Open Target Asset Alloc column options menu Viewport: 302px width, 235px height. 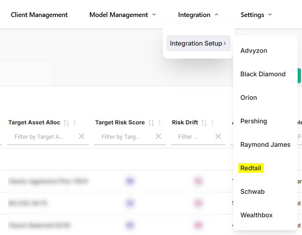(75, 123)
